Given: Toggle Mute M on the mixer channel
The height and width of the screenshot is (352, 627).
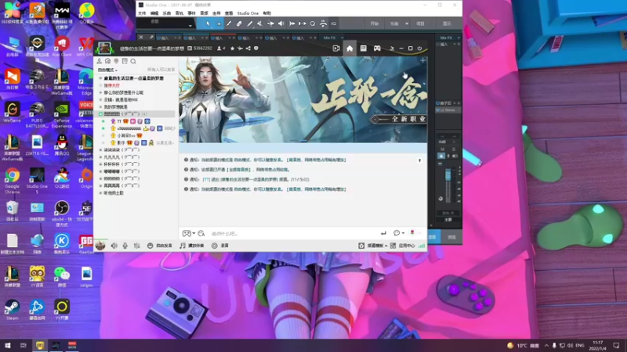Looking at the screenshot, I should tap(442, 149).
